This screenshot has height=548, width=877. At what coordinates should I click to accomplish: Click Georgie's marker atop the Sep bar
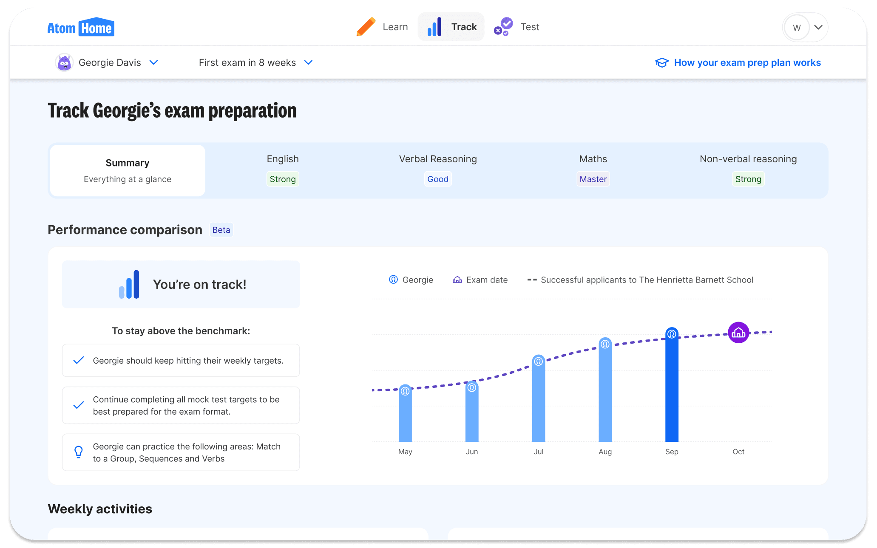pyautogui.click(x=672, y=334)
